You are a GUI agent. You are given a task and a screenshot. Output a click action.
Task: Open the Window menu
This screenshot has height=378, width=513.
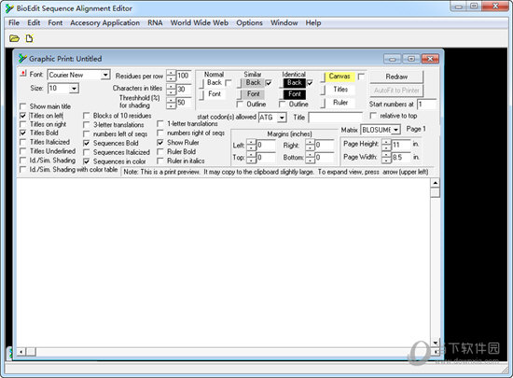point(284,23)
